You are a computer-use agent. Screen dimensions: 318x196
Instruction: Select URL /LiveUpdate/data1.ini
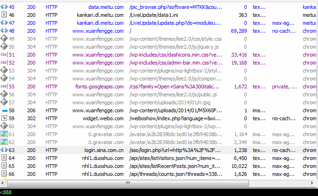154,15
